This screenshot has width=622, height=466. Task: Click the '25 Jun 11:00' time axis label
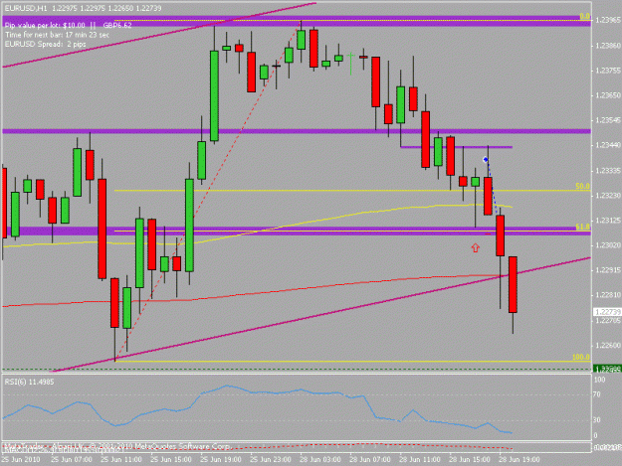coord(121,460)
